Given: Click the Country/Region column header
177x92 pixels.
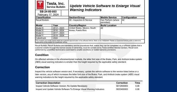Looking at the screenshot, I should pyautogui.click(x=84, y=25).
